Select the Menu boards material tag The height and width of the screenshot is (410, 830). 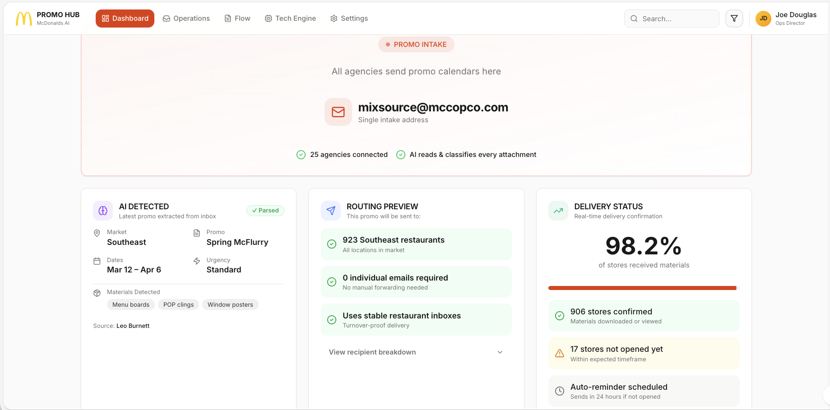[x=131, y=305]
